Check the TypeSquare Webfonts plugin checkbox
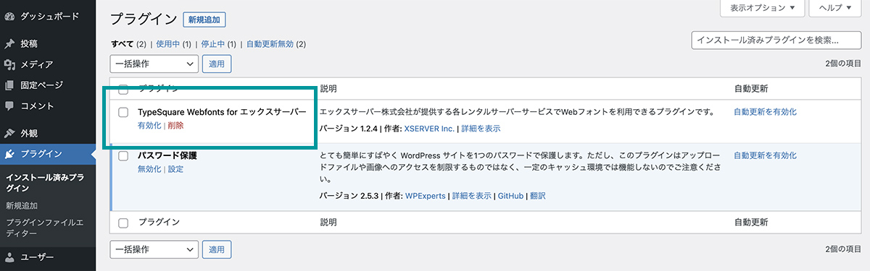This screenshot has width=870, height=271. tap(123, 113)
